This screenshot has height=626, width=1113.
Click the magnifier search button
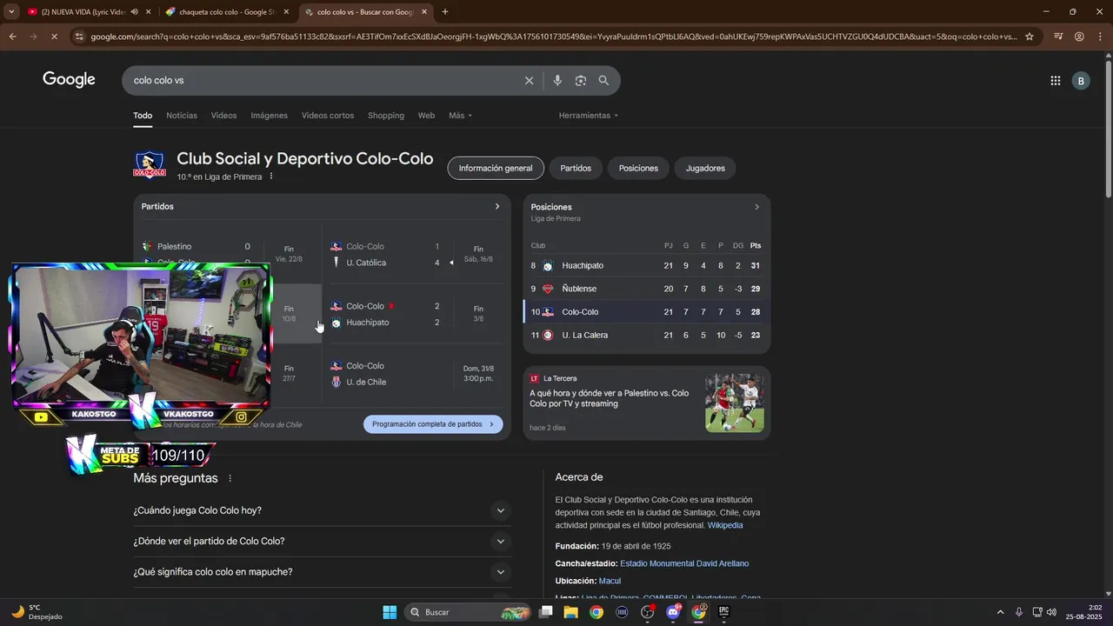603,80
